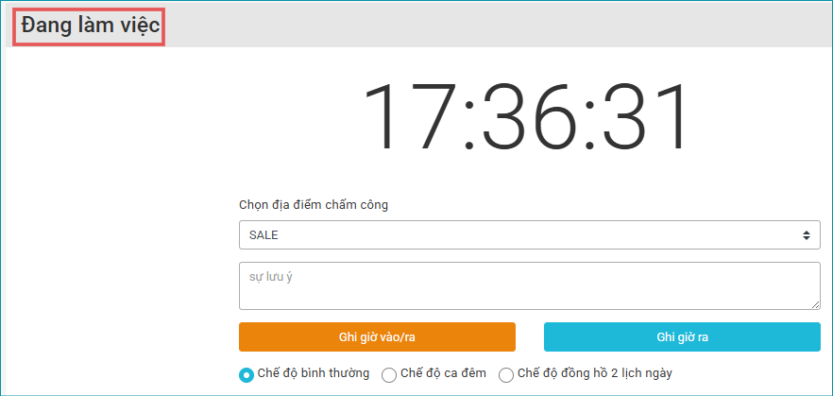Viewport: 833px width, 396px height.
Task: Select the "Chế độ bình thường" radio button
Action: (246, 374)
